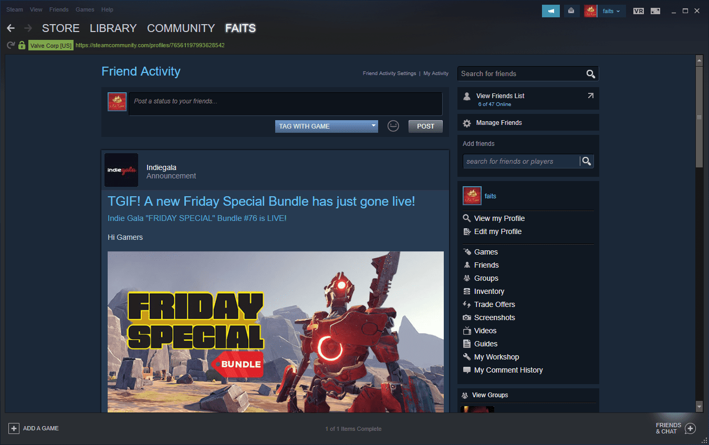Open Friends & Chat plus bubble icon
Screen dimensions: 709x445
coord(691,429)
